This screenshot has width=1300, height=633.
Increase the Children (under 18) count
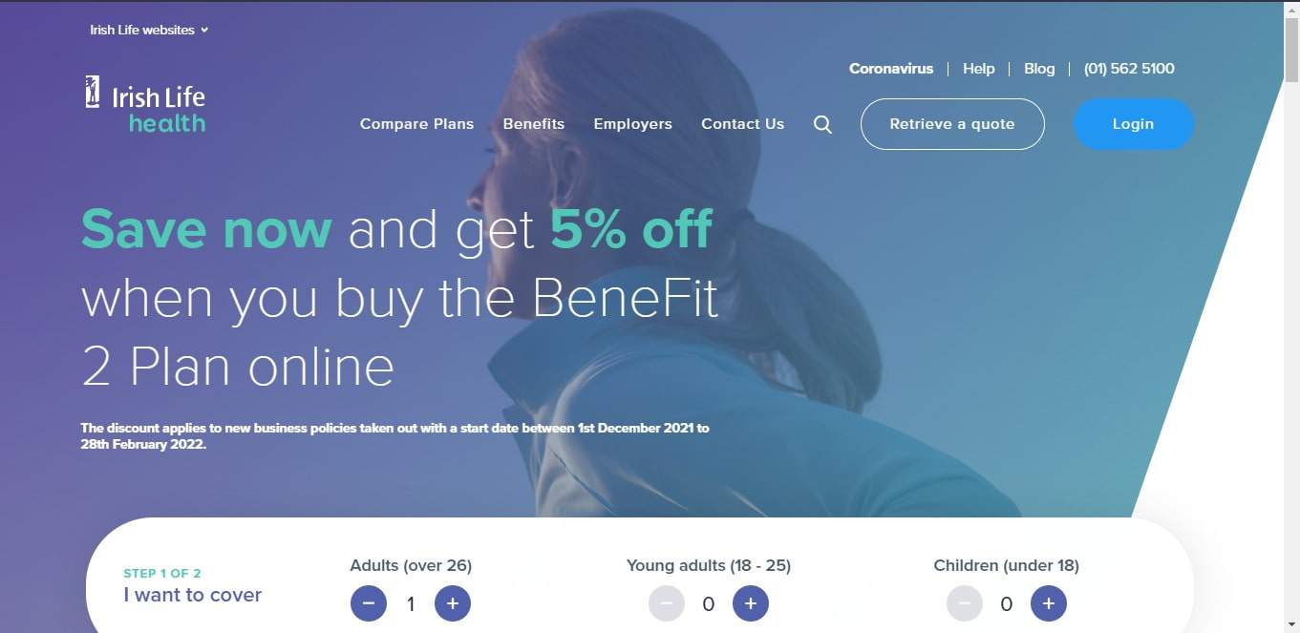click(x=1049, y=603)
